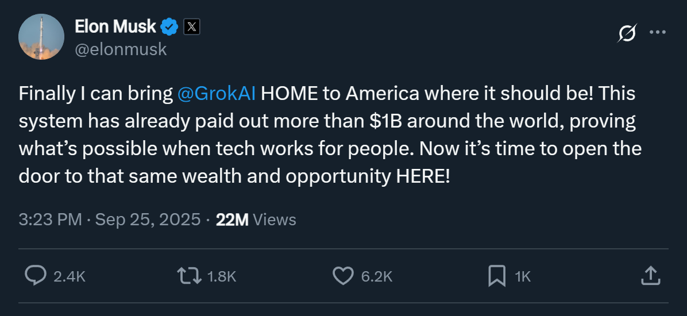687x316 pixels.
Task: Click the 1.8K repost count
Action: tap(221, 277)
